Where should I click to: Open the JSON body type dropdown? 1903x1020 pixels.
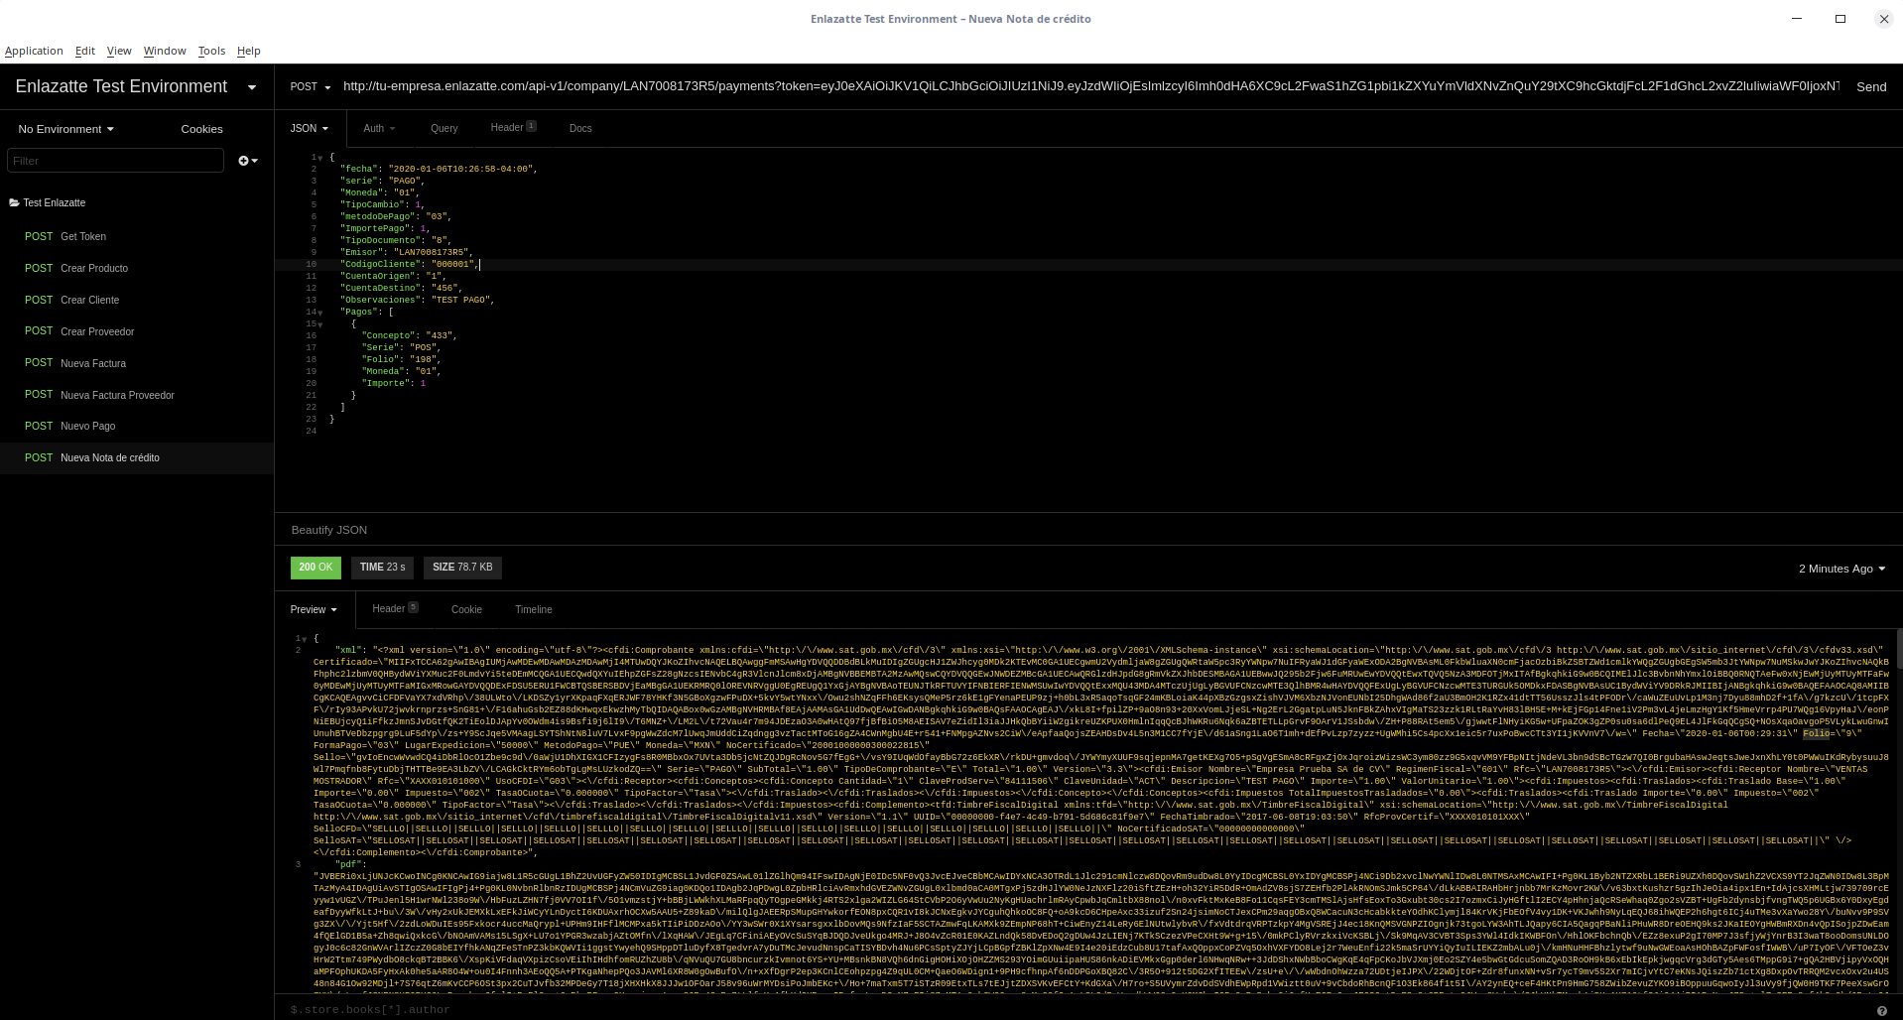pyautogui.click(x=309, y=129)
